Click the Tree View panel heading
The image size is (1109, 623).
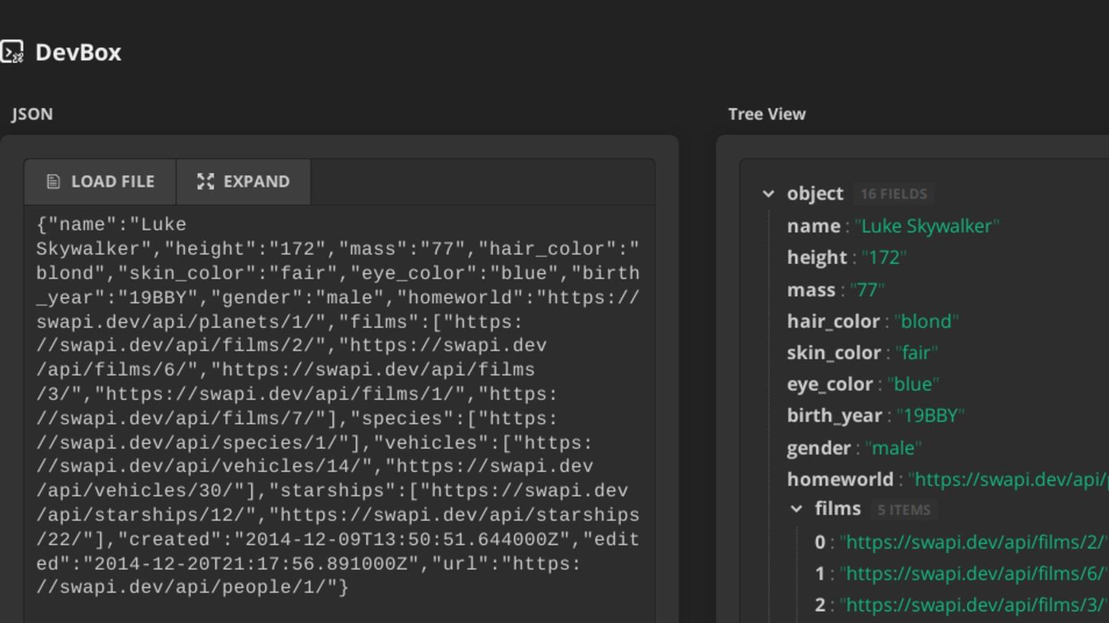766,114
